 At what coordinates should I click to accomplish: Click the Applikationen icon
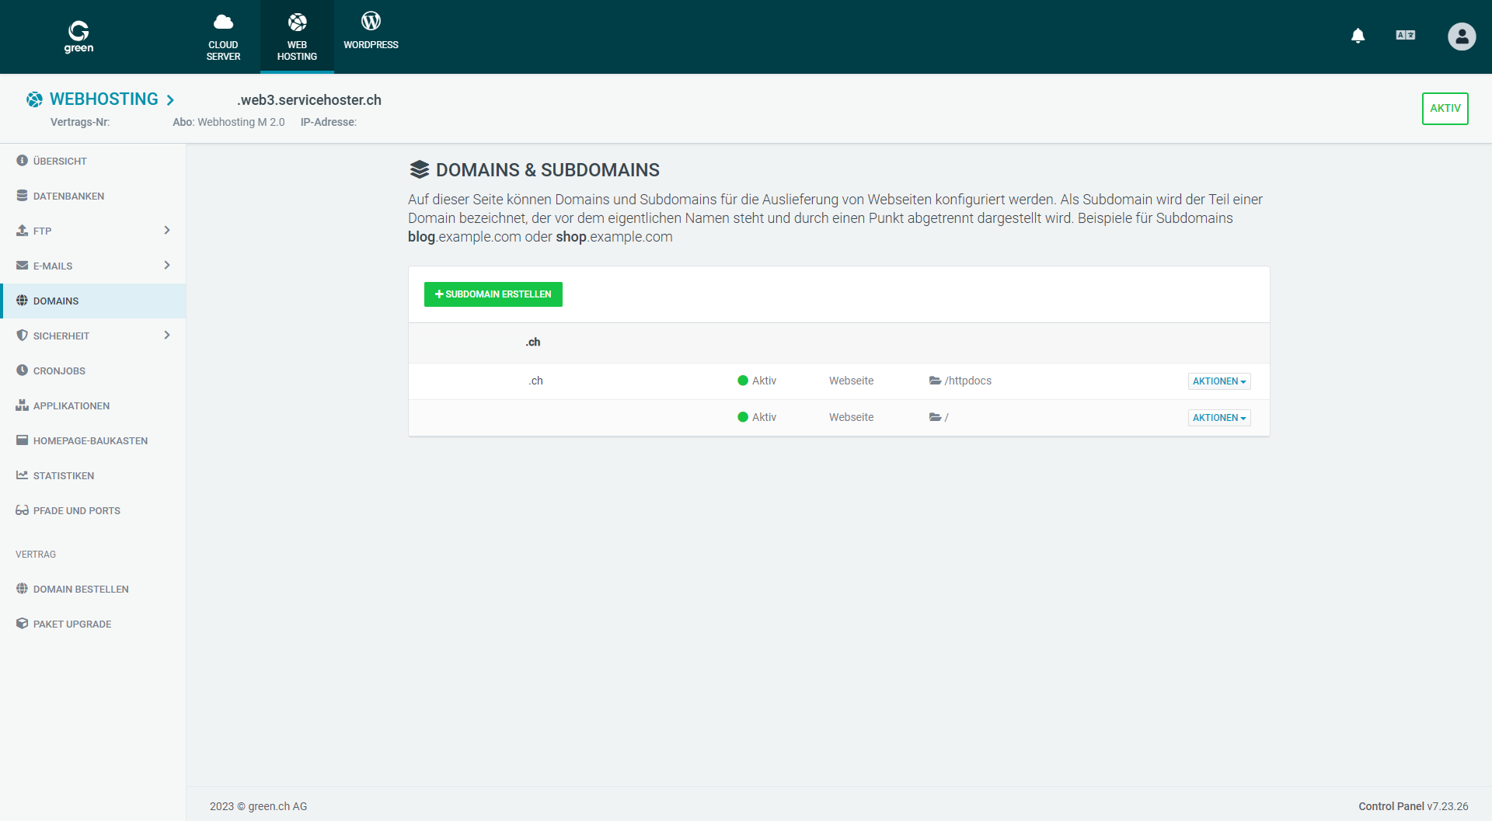pos(21,405)
